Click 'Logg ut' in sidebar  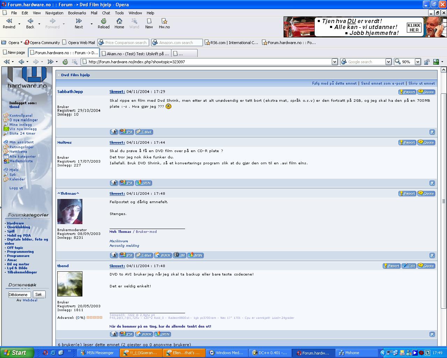(16, 188)
